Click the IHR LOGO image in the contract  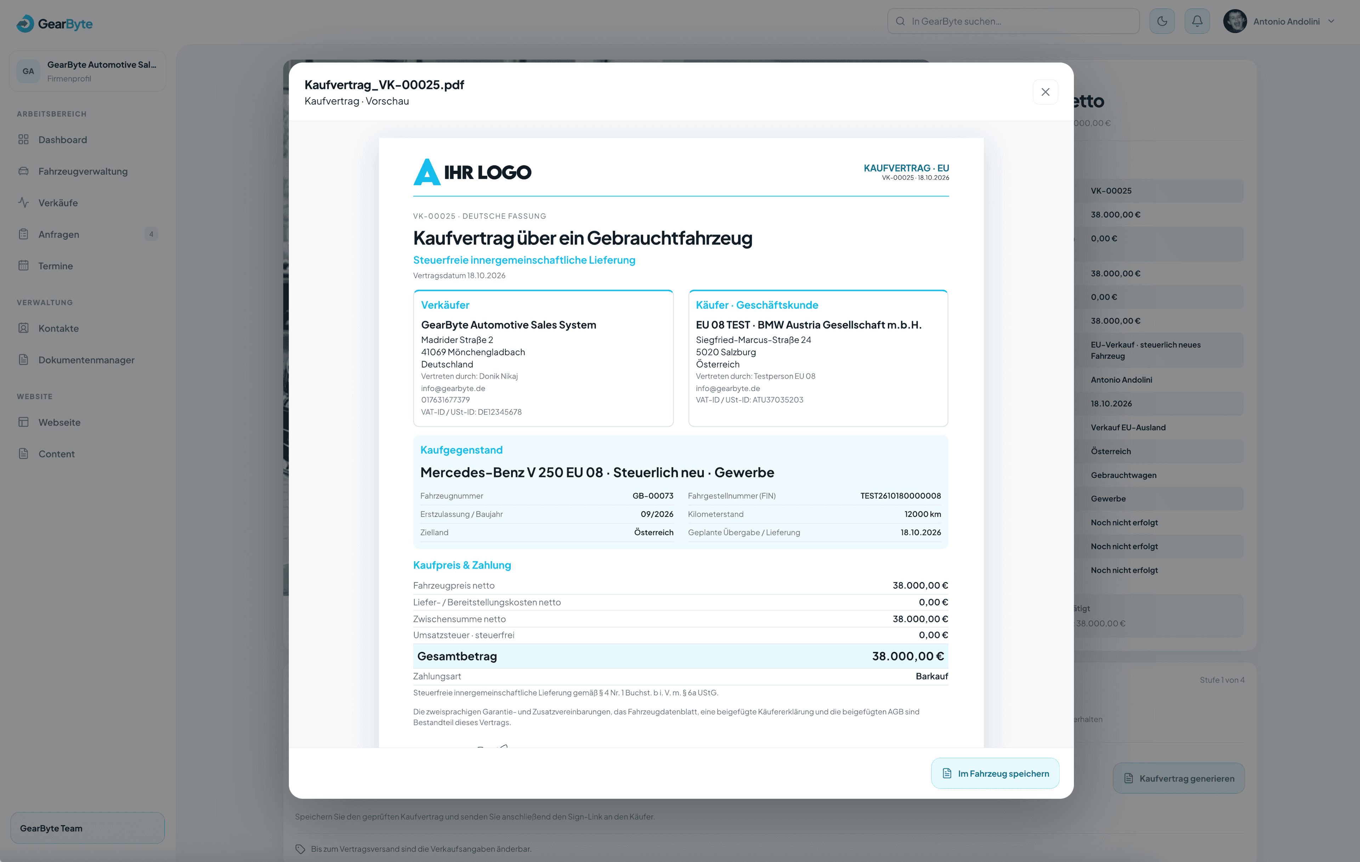click(x=472, y=172)
